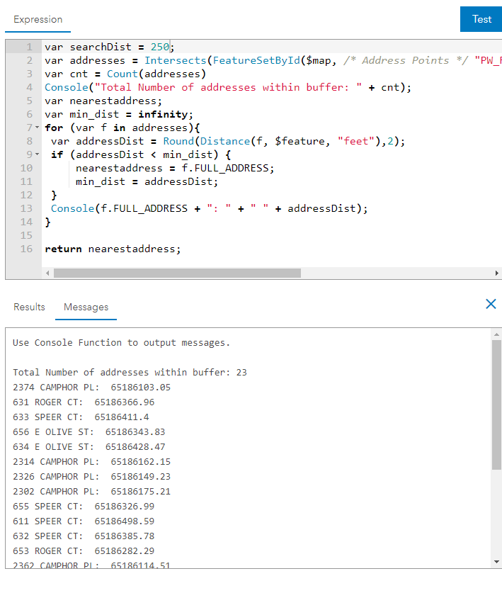Click the Console call on line 13
Image resolution: width=502 pixels, height=593 pixels.
(x=209, y=208)
